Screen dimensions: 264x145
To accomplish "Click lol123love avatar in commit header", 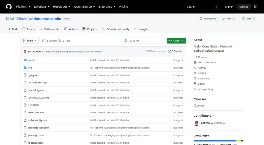I will 25,52.
